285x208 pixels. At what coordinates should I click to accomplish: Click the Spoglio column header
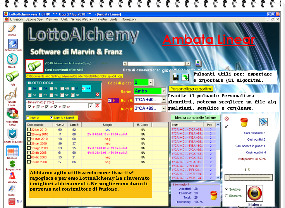(108, 125)
